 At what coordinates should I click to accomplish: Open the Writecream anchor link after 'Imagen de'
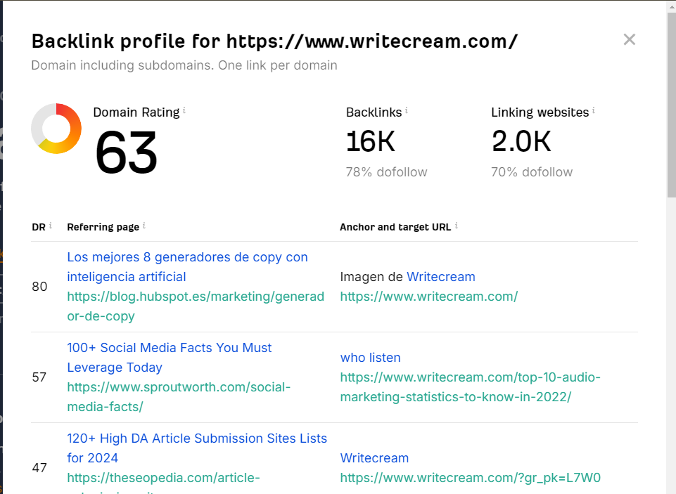point(440,276)
